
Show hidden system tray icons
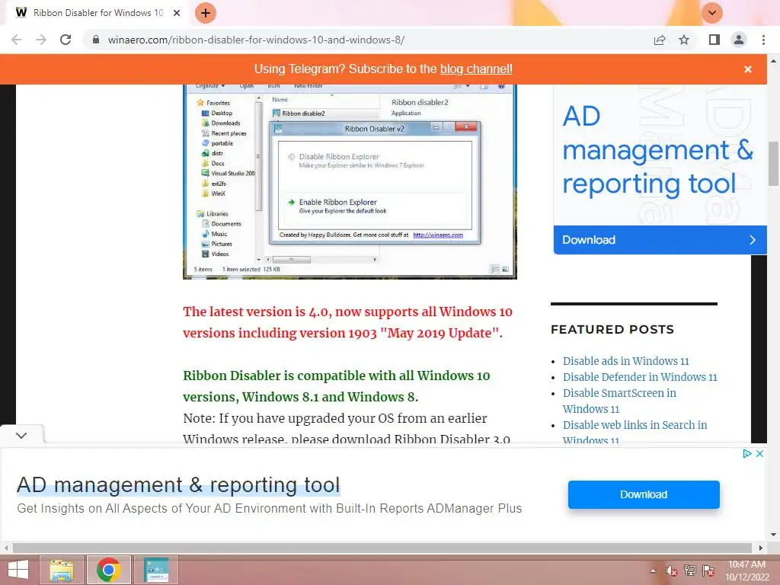(x=653, y=571)
